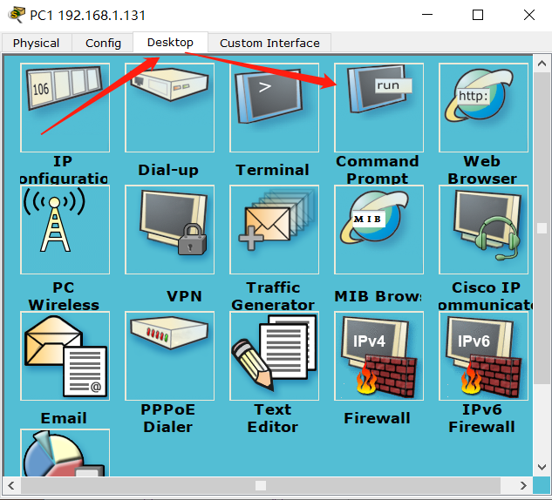Open the IP Configuration tool
The width and height of the screenshot is (552, 500).
[65, 108]
